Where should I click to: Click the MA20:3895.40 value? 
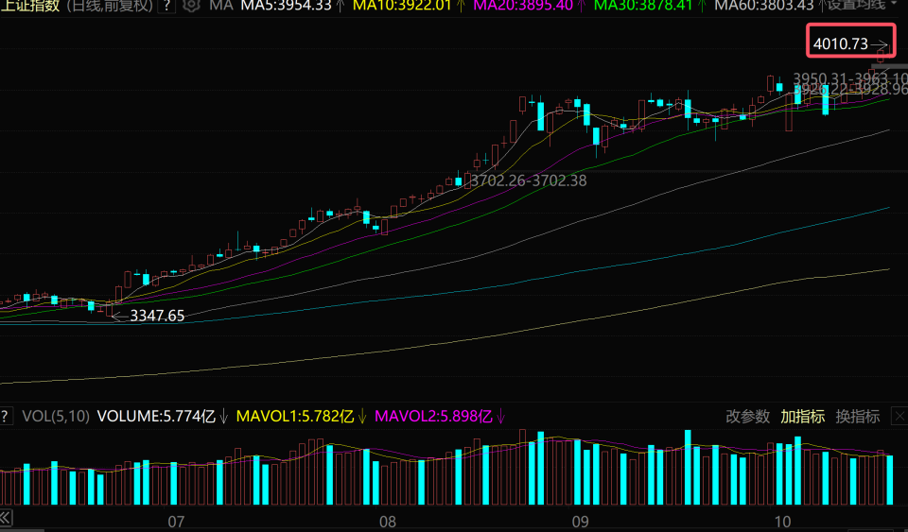point(523,6)
